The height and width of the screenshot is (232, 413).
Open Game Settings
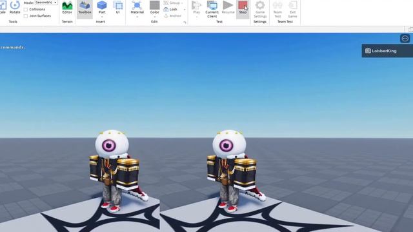[260, 9]
